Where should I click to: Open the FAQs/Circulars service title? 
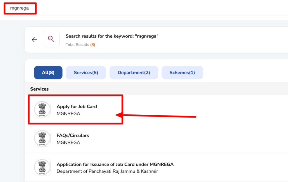pyautogui.click(x=73, y=135)
